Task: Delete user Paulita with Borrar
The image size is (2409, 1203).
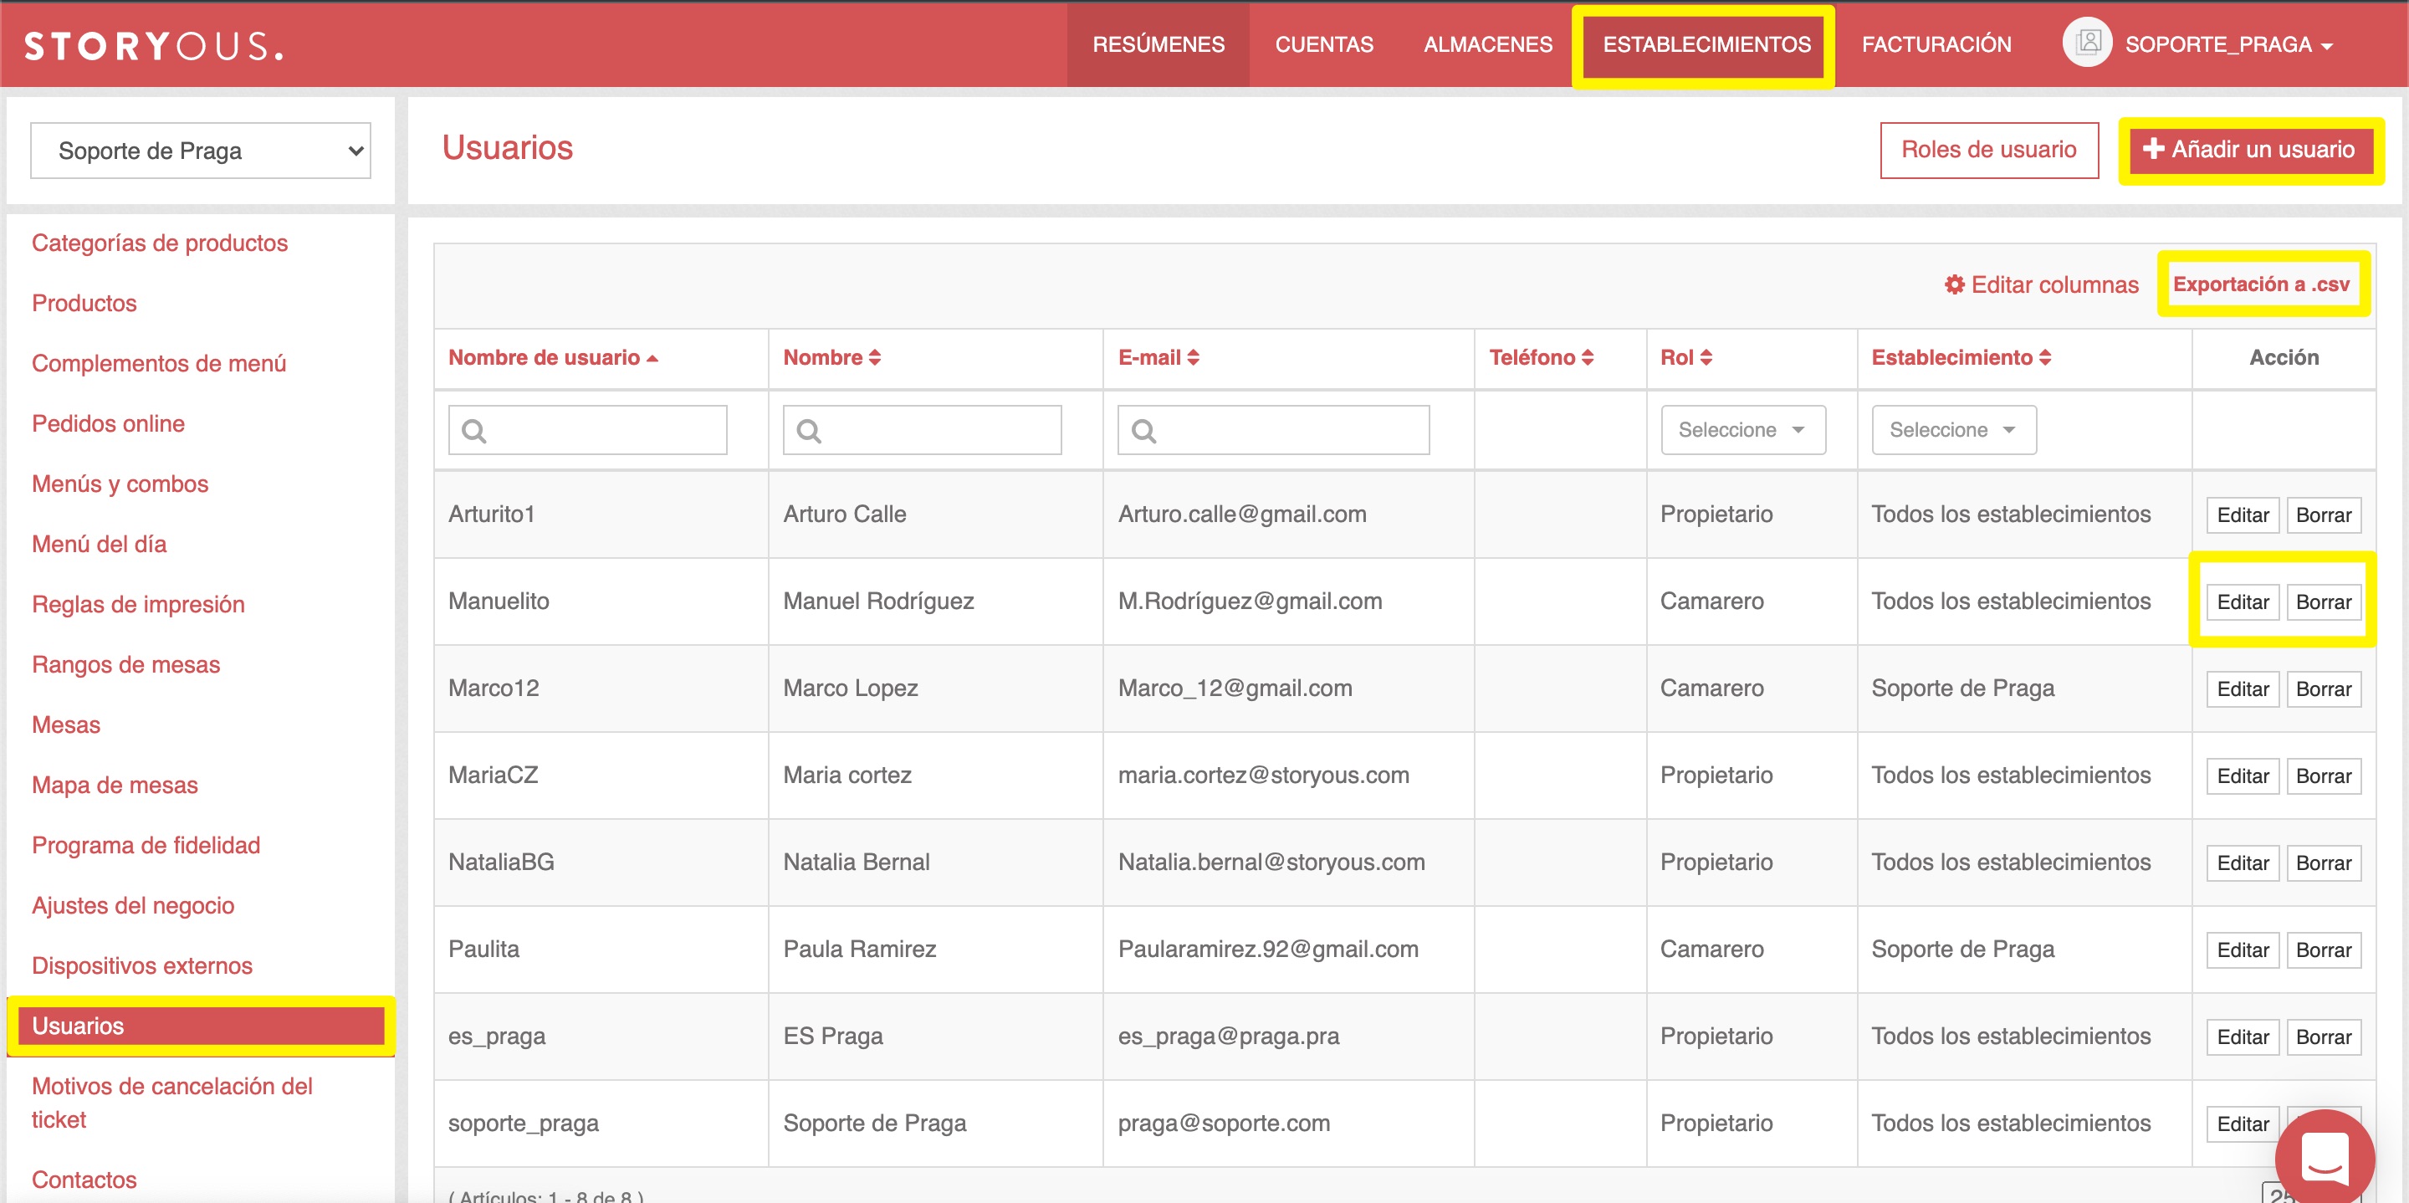Action: (2323, 950)
